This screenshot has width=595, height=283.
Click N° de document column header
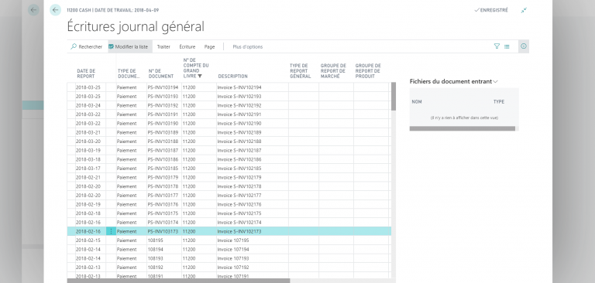(x=161, y=73)
